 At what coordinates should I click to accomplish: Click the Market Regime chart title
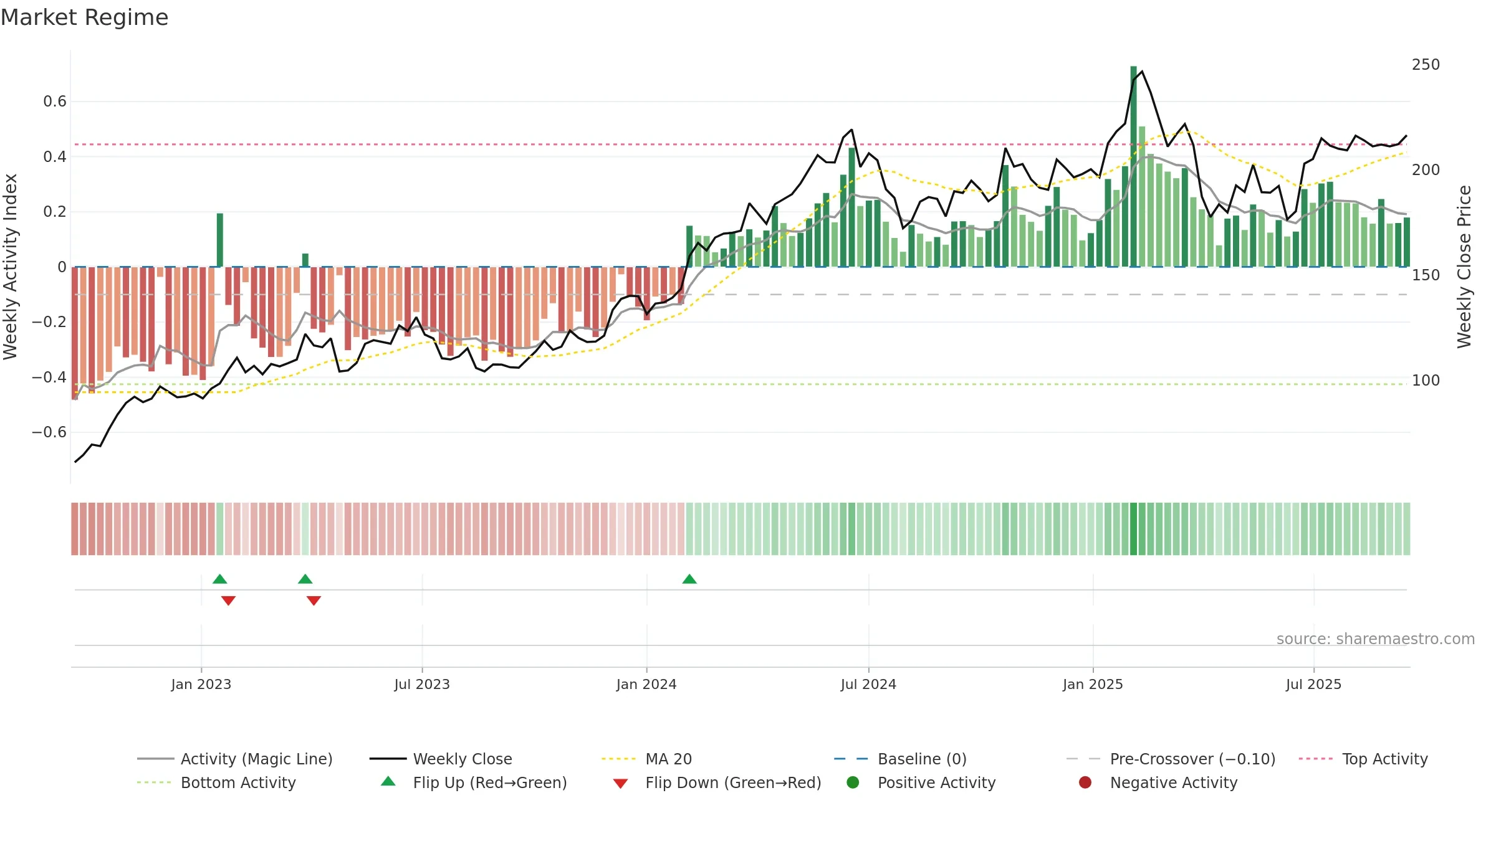coord(84,17)
